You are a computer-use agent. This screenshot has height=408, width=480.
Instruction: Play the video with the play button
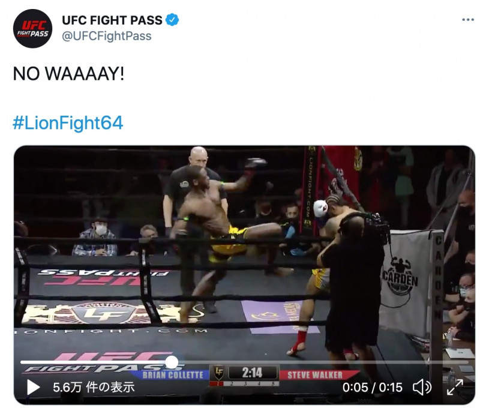coord(33,387)
